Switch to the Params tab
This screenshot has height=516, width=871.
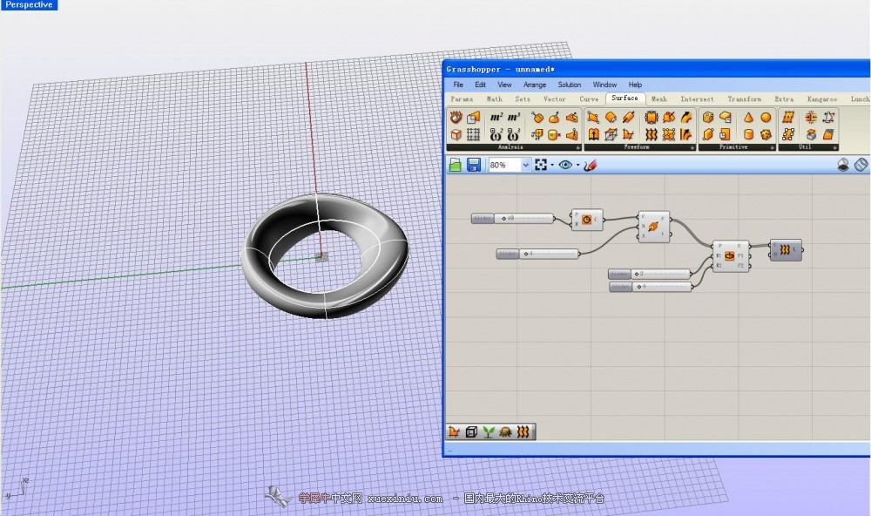coord(463,99)
